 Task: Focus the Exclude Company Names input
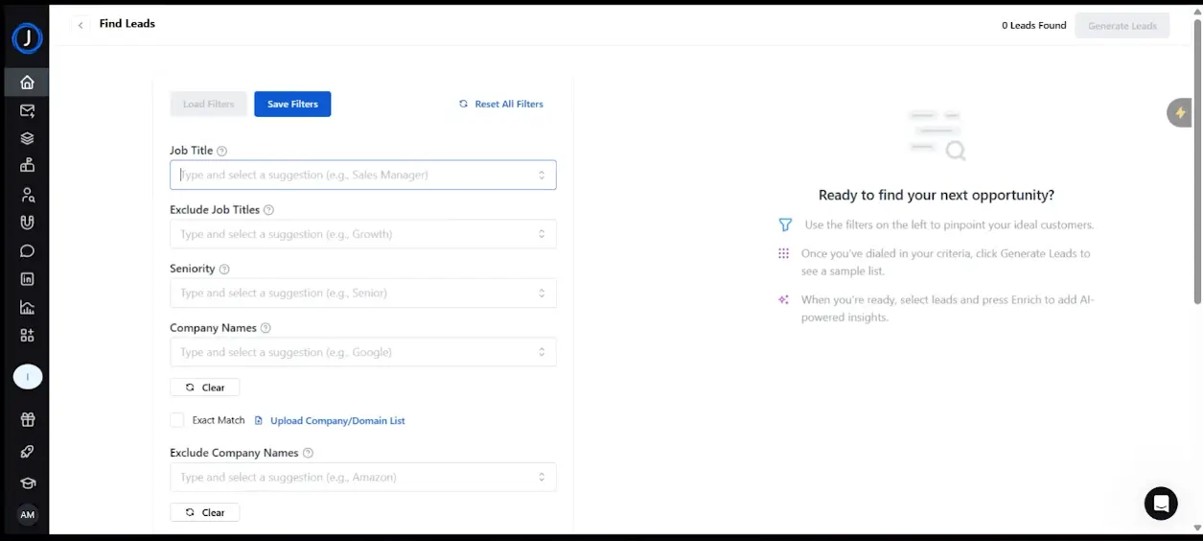362,477
